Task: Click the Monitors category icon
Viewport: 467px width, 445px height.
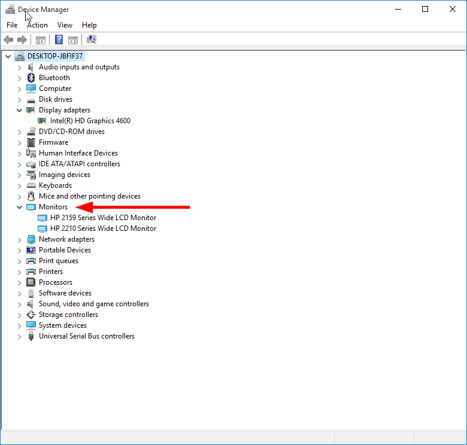Action: 31,207
